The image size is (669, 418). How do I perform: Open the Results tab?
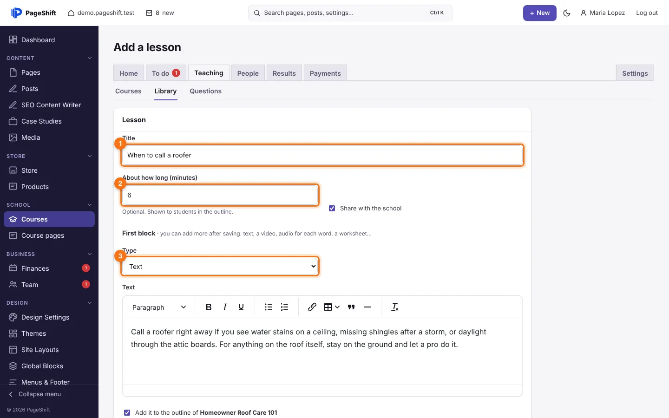pyautogui.click(x=284, y=73)
